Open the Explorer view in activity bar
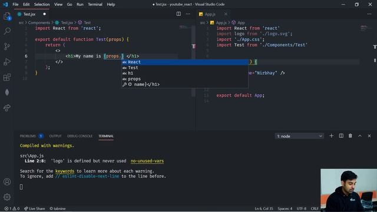Viewport: 377px width, 212px height. pyautogui.click(x=7, y=16)
